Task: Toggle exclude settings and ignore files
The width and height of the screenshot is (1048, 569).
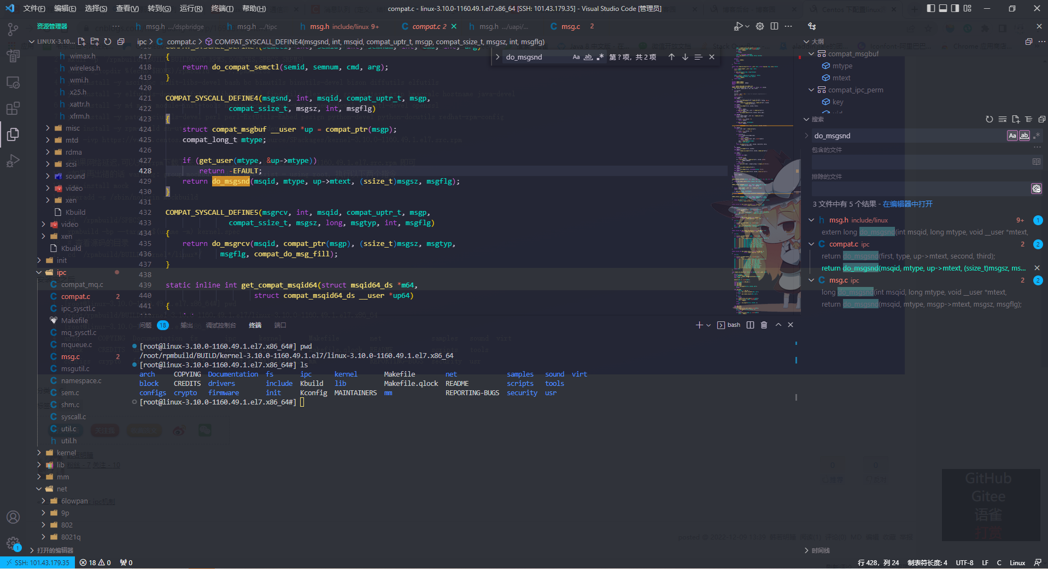Action: pyautogui.click(x=1036, y=189)
